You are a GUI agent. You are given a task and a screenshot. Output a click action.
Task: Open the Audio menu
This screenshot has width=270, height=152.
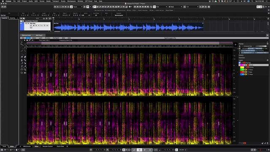coord(31,1)
